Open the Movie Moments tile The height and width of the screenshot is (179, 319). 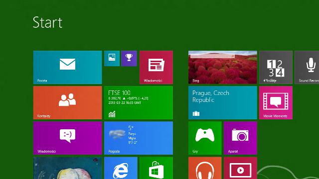coord(276,103)
